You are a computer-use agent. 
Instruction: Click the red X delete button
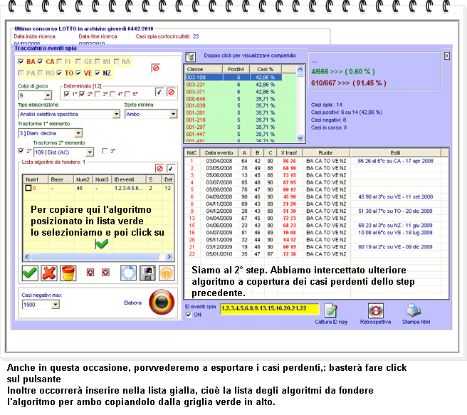pos(49,273)
